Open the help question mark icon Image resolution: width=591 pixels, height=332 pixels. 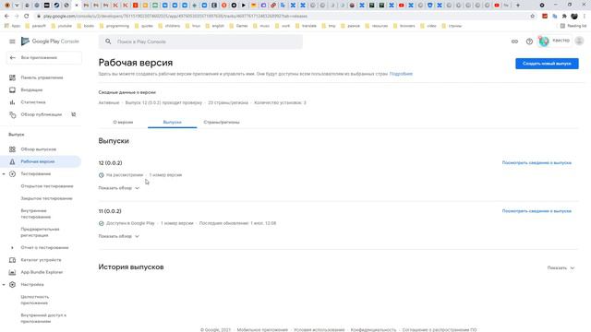tap(529, 41)
